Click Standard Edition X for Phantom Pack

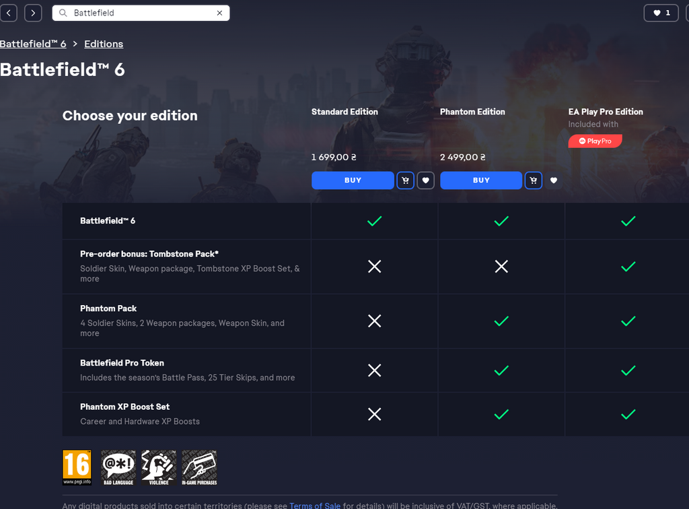[374, 321]
